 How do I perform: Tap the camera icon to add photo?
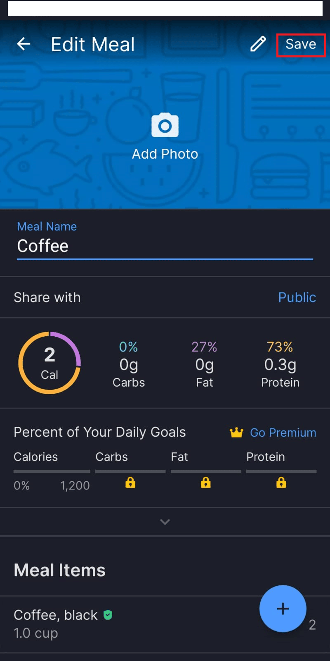coord(165,125)
